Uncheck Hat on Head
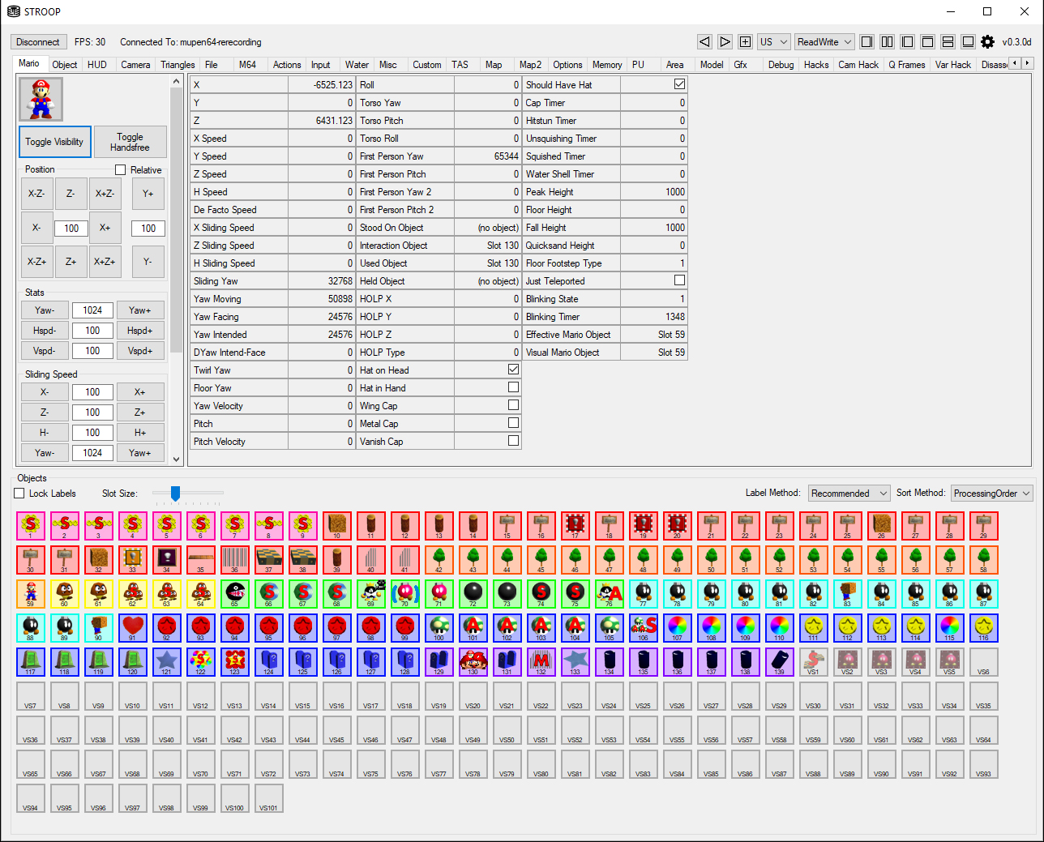The image size is (1044, 842). [x=513, y=370]
